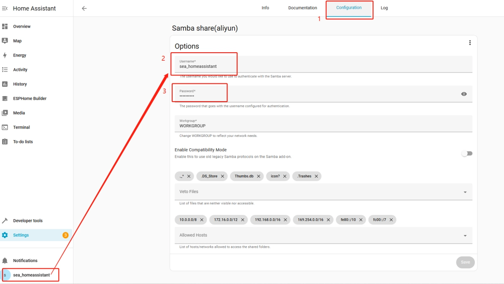Open the Notifications bell
This screenshot has width=504, height=284.
[x=5, y=260]
